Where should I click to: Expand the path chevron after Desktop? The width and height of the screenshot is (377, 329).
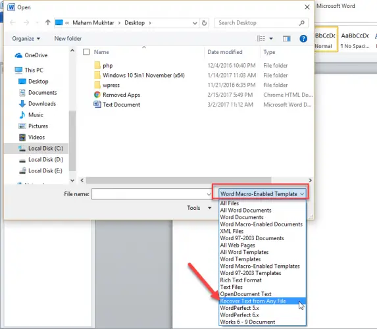tap(150, 23)
